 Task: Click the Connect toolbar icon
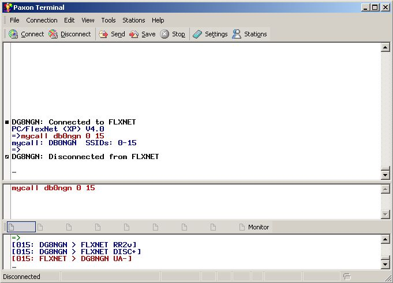point(14,34)
